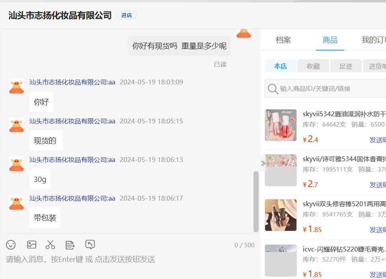Viewport: 386px width, 279px height.
Task: Open the emoji picker in chat toolbar
Action: [11, 245]
